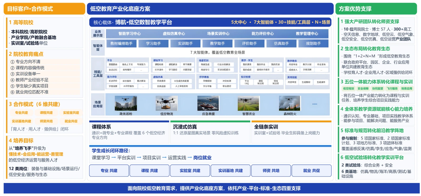The width and height of the screenshot is (421, 196).
Task: Click the orange 实验室共建 cooperation tag
Action: pos(71,113)
